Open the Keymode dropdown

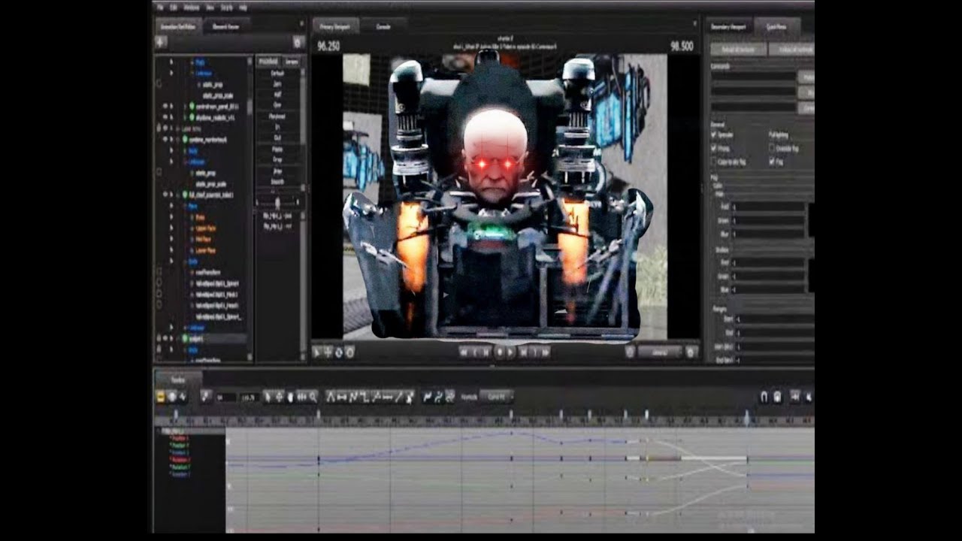[x=496, y=396]
